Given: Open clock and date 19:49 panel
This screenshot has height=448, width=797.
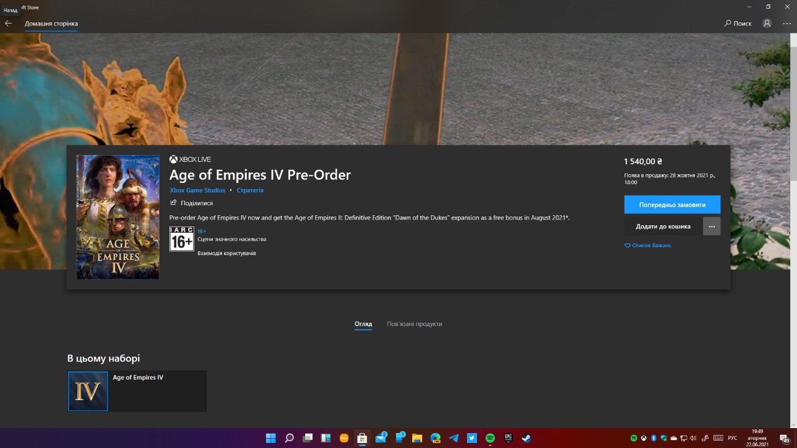Looking at the screenshot, I should click(x=757, y=438).
